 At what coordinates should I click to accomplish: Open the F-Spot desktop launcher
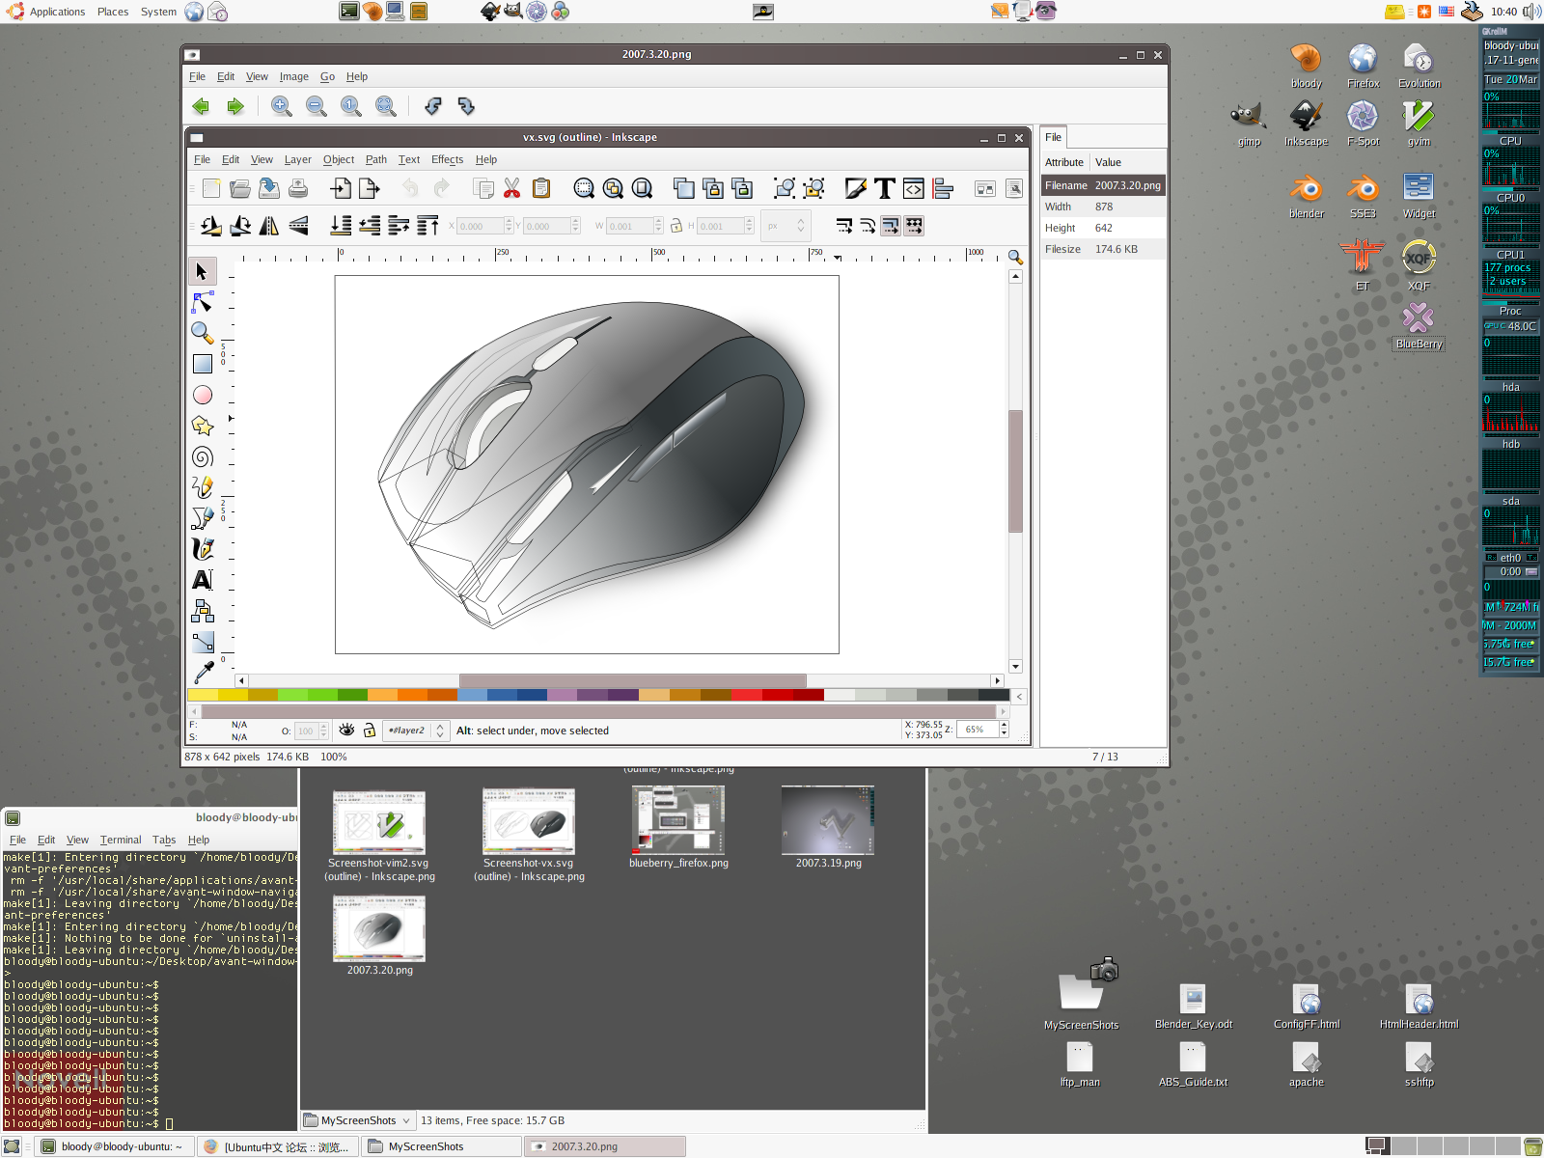tap(1363, 124)
